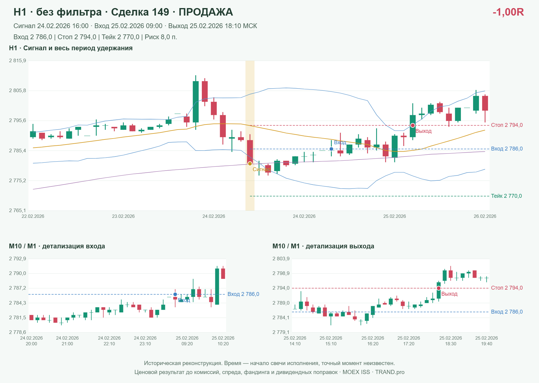Click the title 'H1 · без фильтра · Сделка 149 · ПРОДАЖА'

(x=123, y=12)
